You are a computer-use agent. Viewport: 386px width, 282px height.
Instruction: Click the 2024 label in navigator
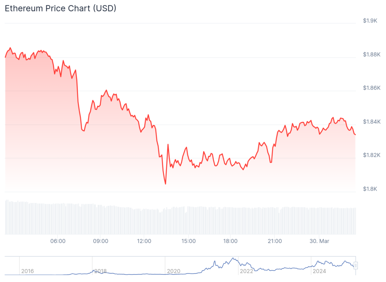click(320, 271)
